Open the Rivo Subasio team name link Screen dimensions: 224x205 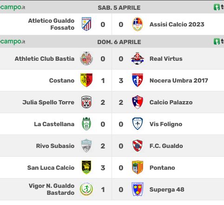click(55, 146)
